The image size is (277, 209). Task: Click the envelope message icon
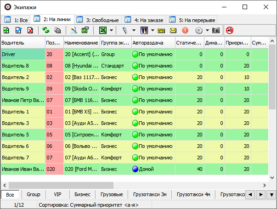point(173,31)
